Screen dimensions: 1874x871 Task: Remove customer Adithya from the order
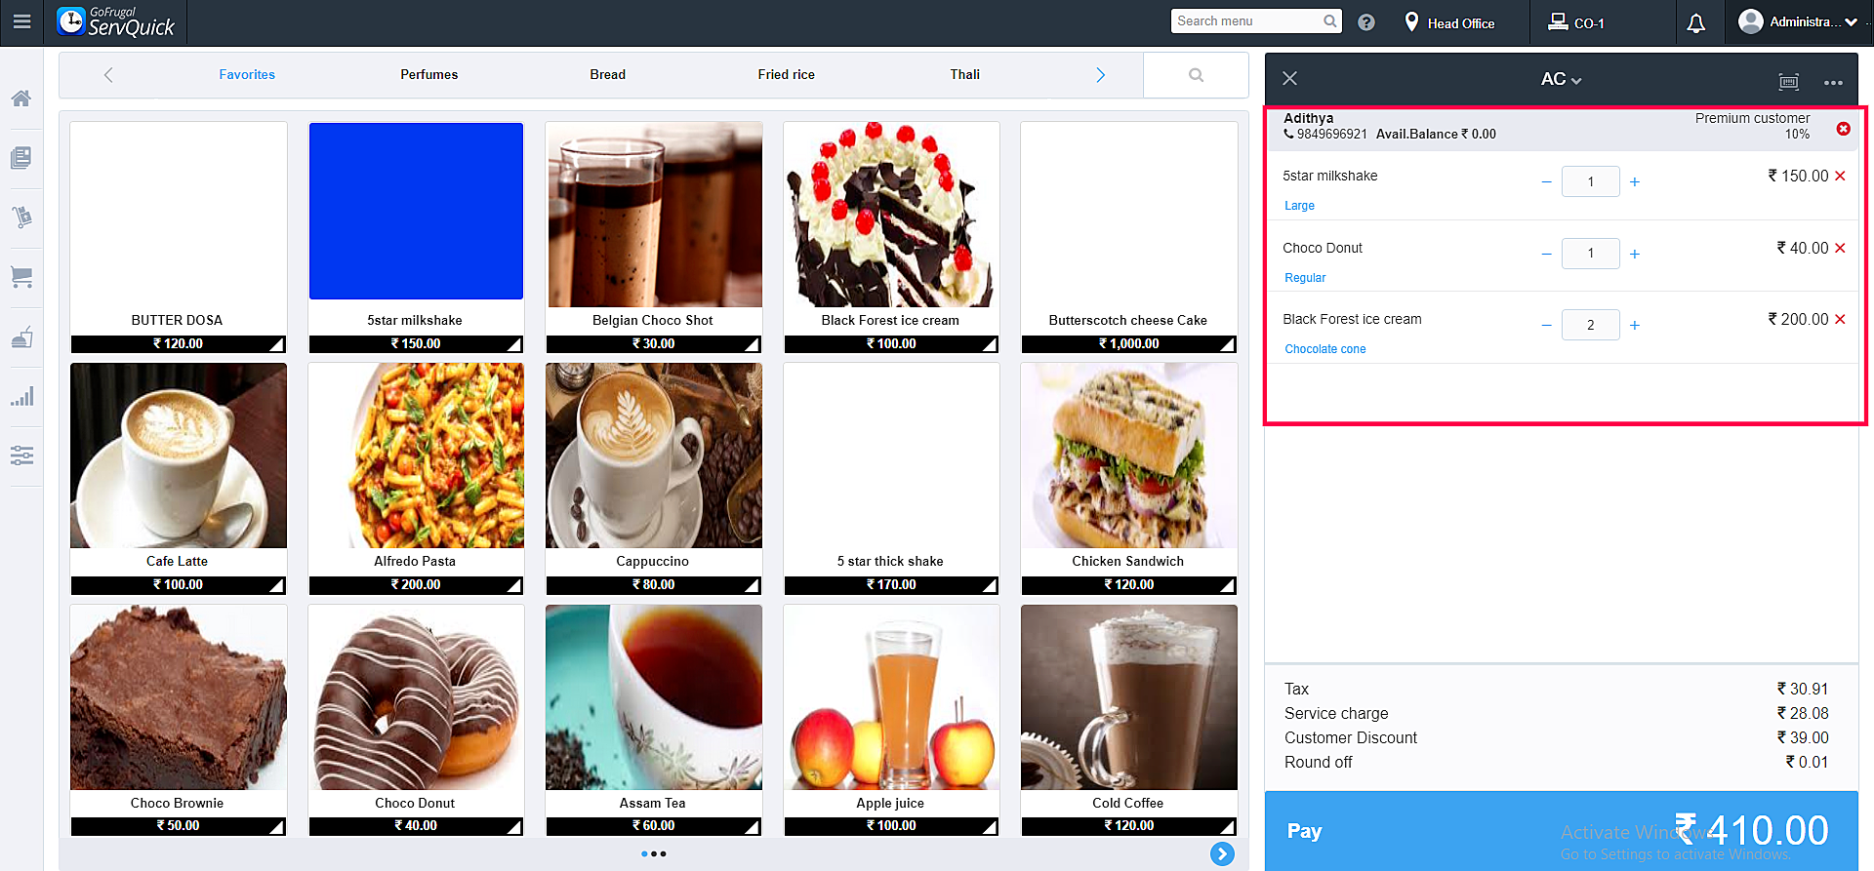(1843, 129)
